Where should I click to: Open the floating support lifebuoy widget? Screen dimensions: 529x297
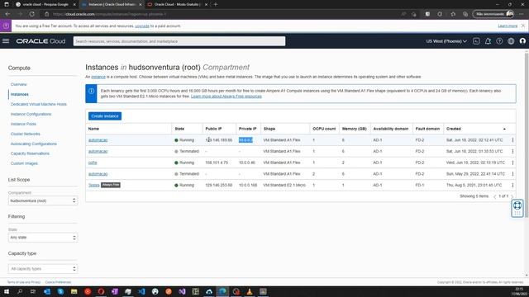[x=517, y=208]
